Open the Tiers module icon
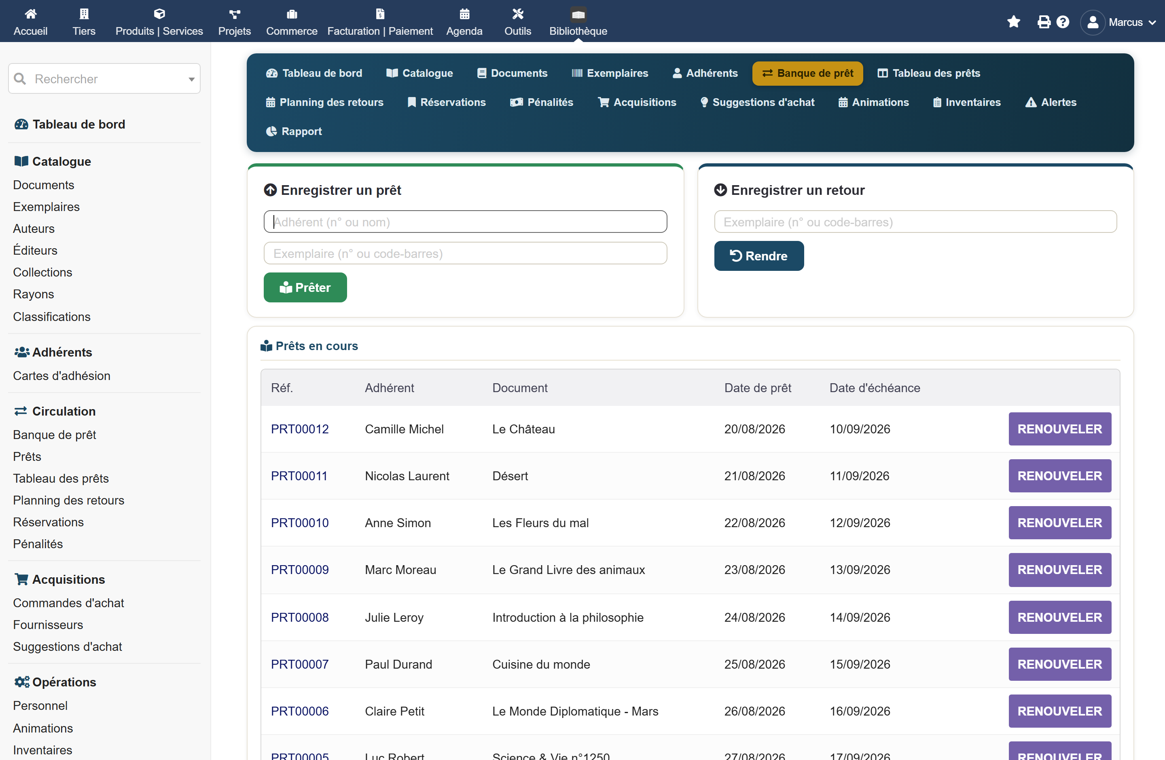The height and width of the screenshot is (760, 1165). (x=84, y=14)
